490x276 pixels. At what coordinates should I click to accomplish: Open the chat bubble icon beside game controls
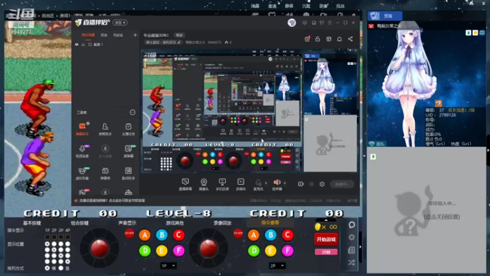[352, 224]
